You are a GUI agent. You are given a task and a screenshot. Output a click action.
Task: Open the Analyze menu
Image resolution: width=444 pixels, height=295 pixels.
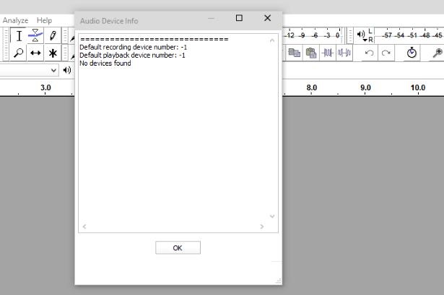15,20
